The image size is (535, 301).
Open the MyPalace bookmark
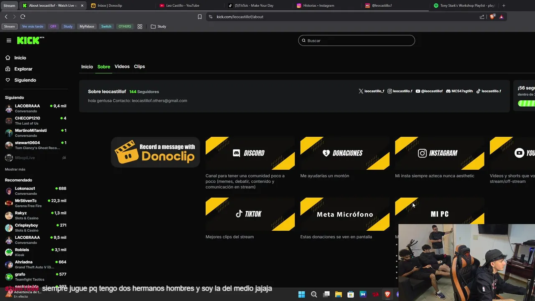coord(87,26)
